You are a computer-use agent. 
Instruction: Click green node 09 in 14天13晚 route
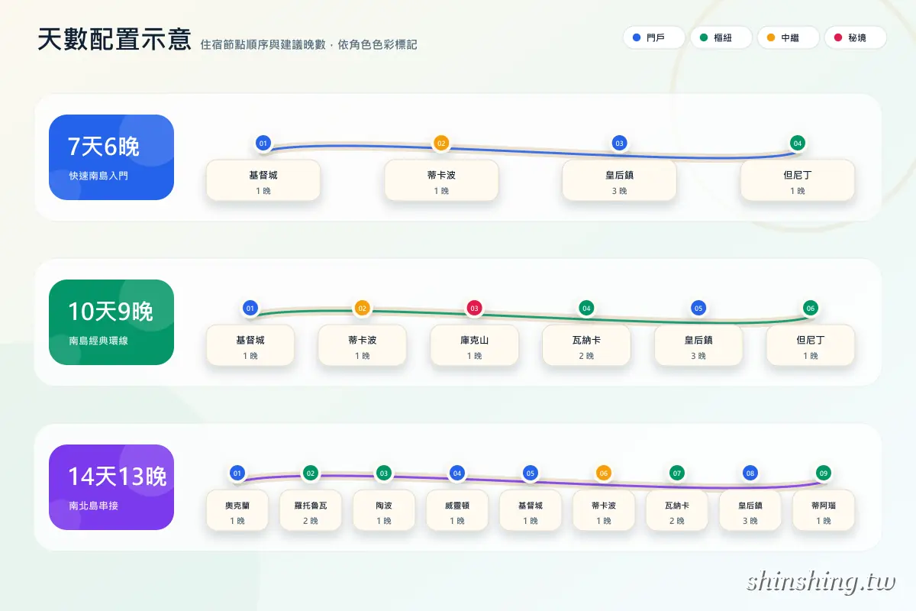coord(824,474)
